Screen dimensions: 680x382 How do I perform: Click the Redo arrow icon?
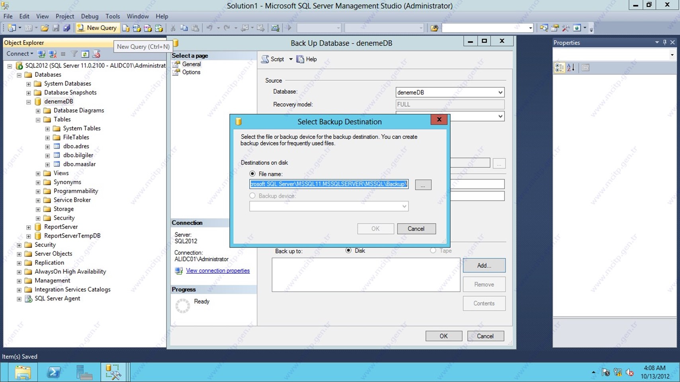click(x=227, y=28)
